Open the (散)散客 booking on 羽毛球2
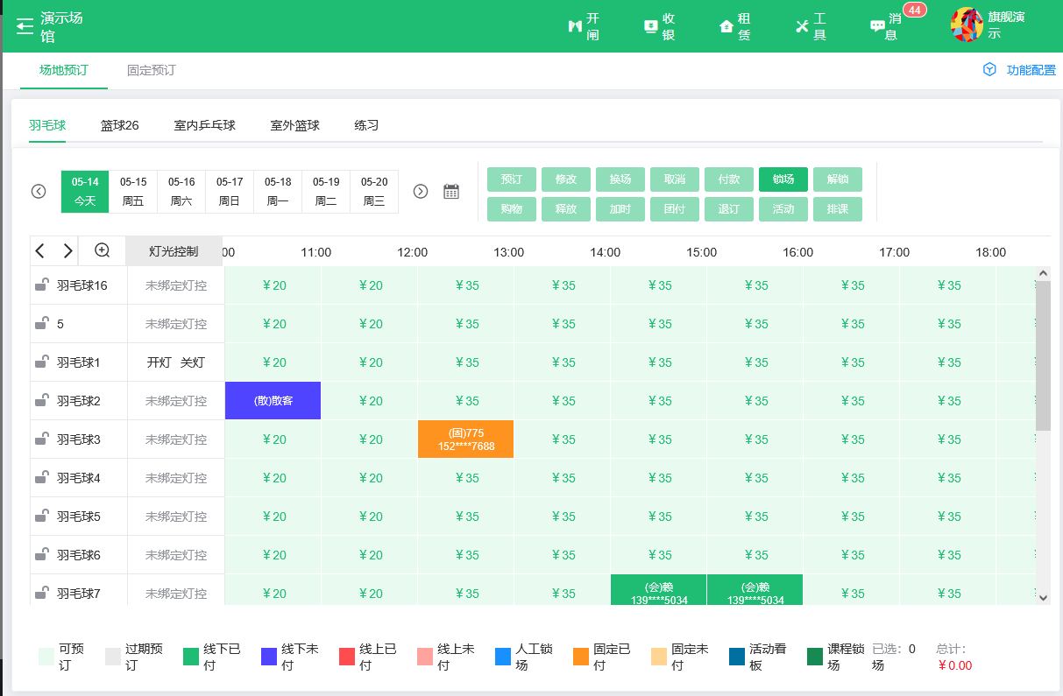Image resolution: width=1063 pixels, height=696 pixels. pyautogui.click(x=273, y=401)
